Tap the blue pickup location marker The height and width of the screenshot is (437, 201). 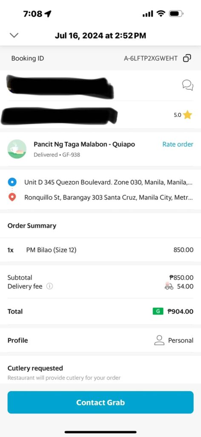(x=12, y=182)
